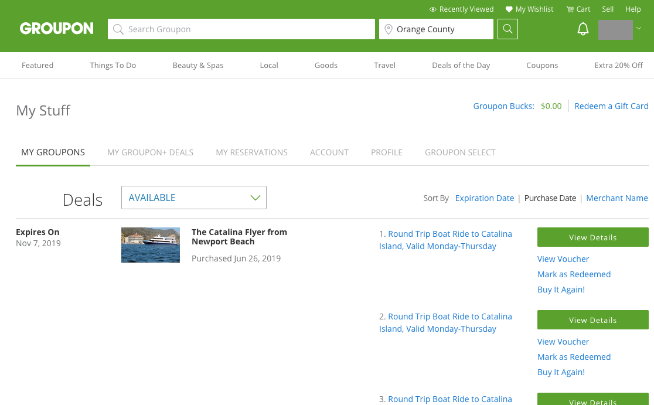The image size is (654, 405).
Task: Open My Wishlist link
Action: pyautogui.click(x=534, y=9)
